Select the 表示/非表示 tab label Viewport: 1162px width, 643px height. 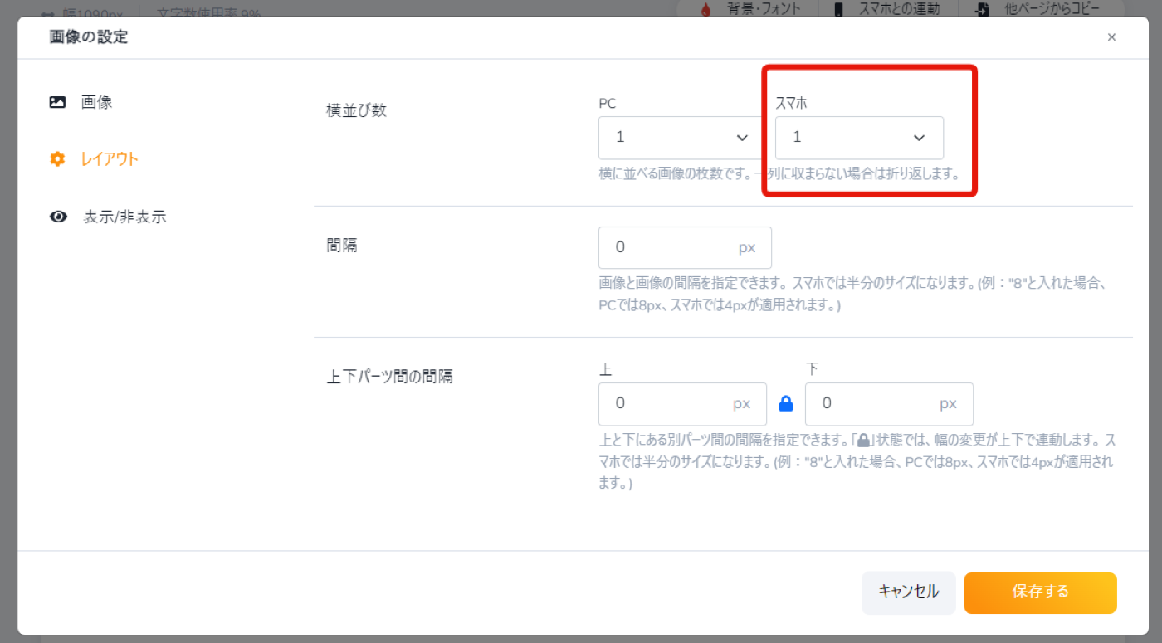click(x=124, y=217)
